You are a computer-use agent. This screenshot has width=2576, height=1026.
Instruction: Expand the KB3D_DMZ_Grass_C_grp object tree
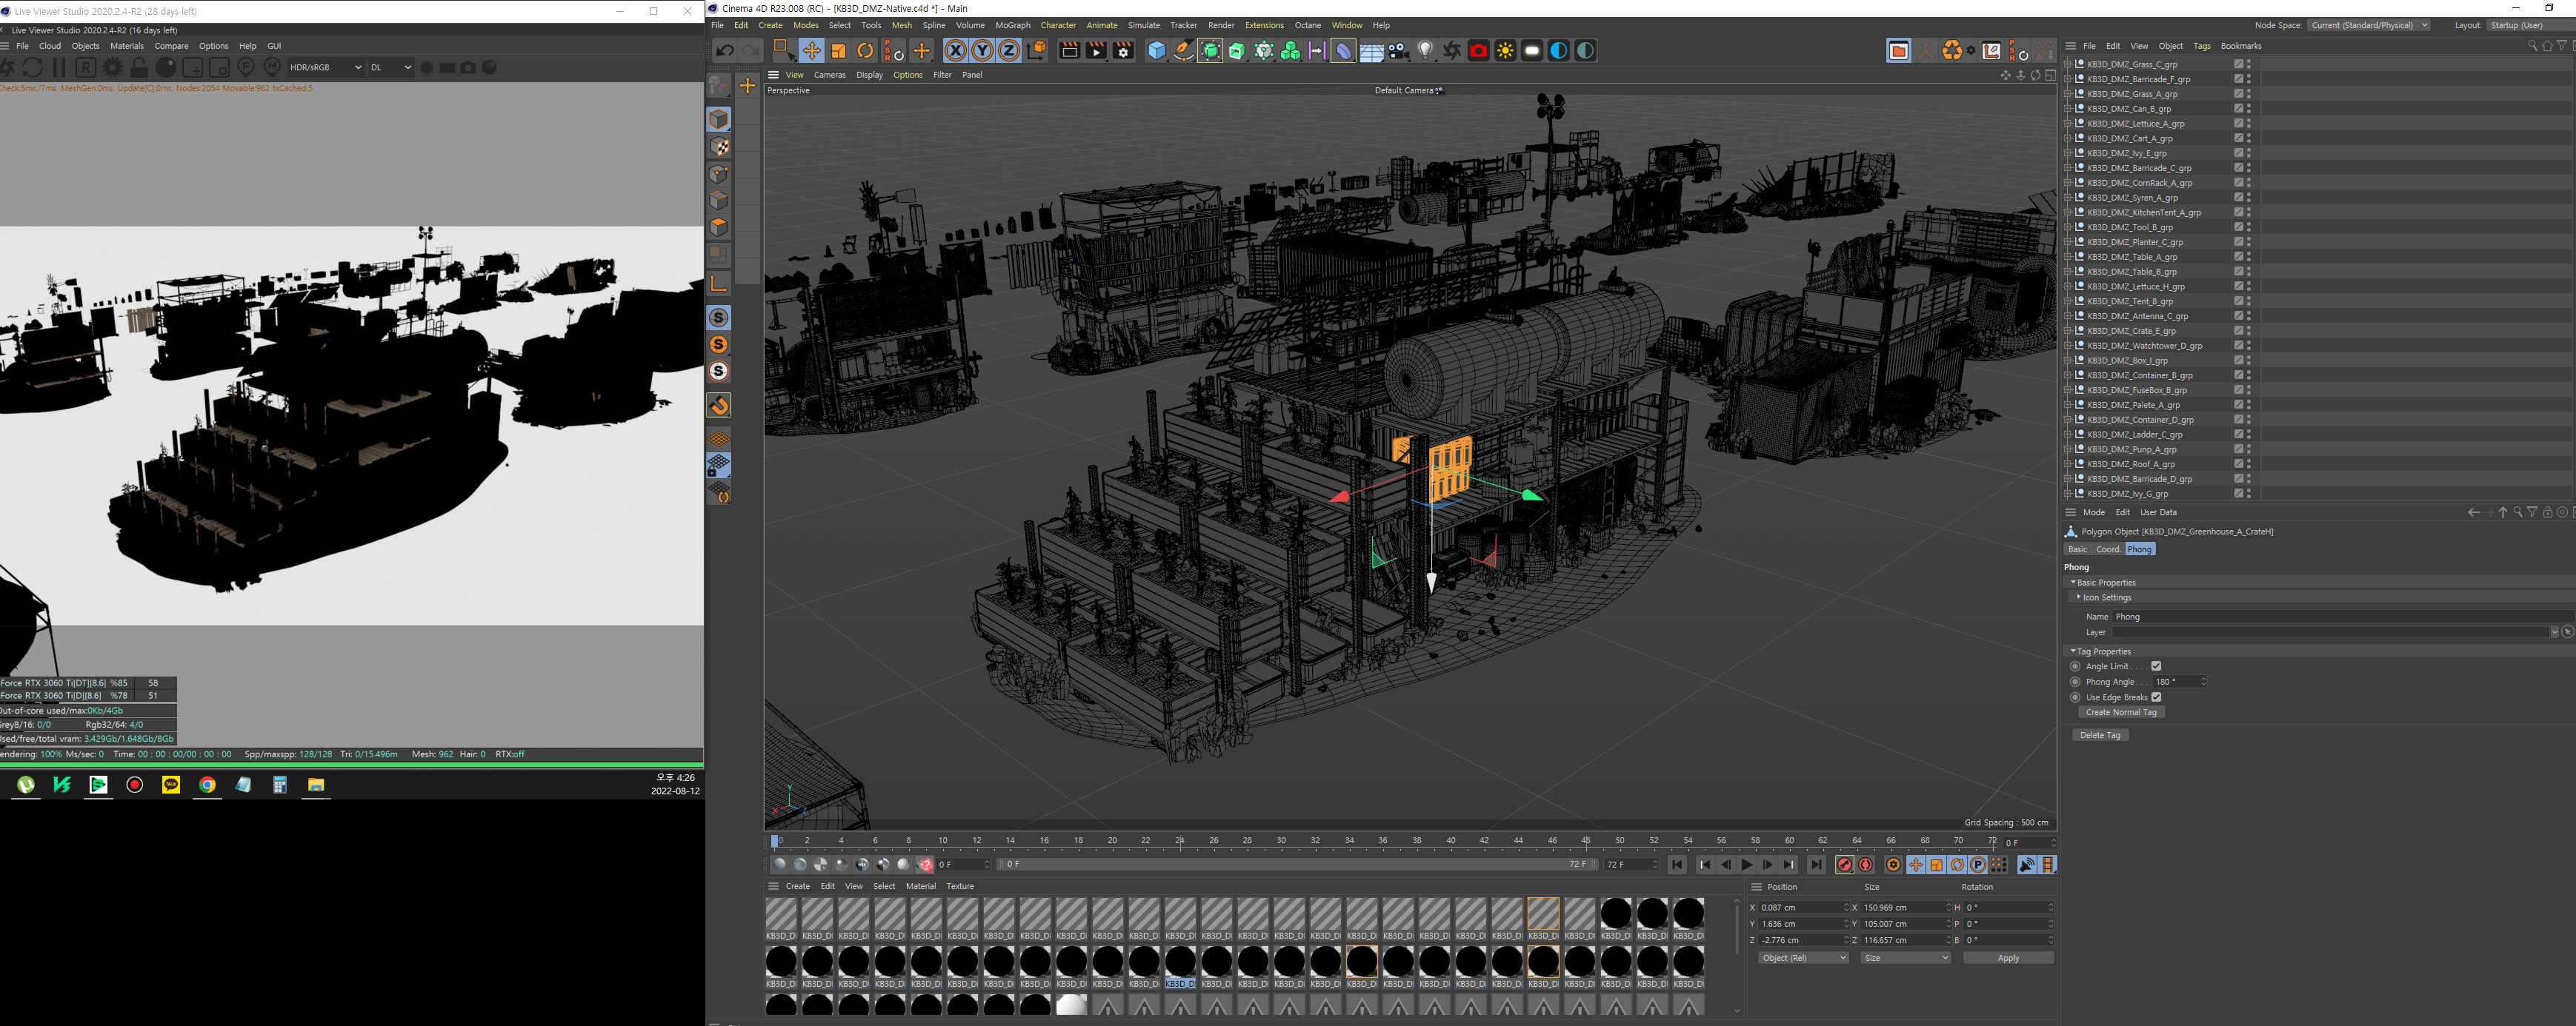point(2068,64)
